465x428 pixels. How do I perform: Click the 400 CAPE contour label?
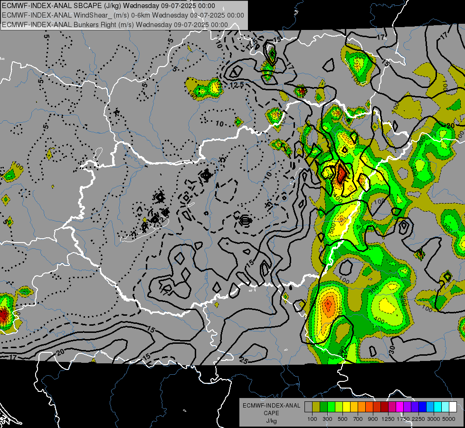point(380,321)
